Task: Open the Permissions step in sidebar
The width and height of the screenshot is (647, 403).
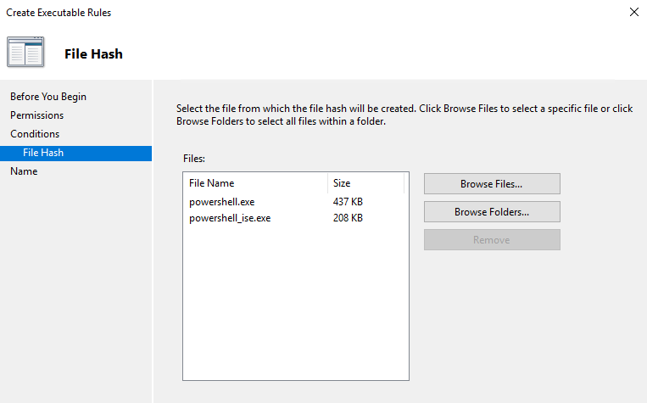Action: [x=36, y=115]
